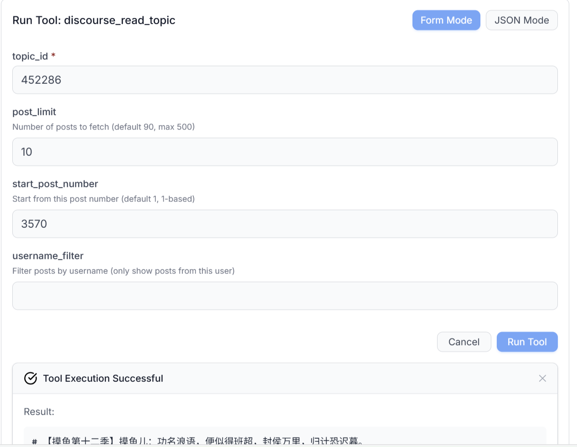The width and height of the screenshot is (577, 447).
Task: Click the 'Number of posts to fetch' hint
Action: coord(103,127)
